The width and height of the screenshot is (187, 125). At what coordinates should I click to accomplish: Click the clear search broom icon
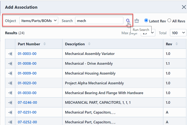tap(137, 21)
